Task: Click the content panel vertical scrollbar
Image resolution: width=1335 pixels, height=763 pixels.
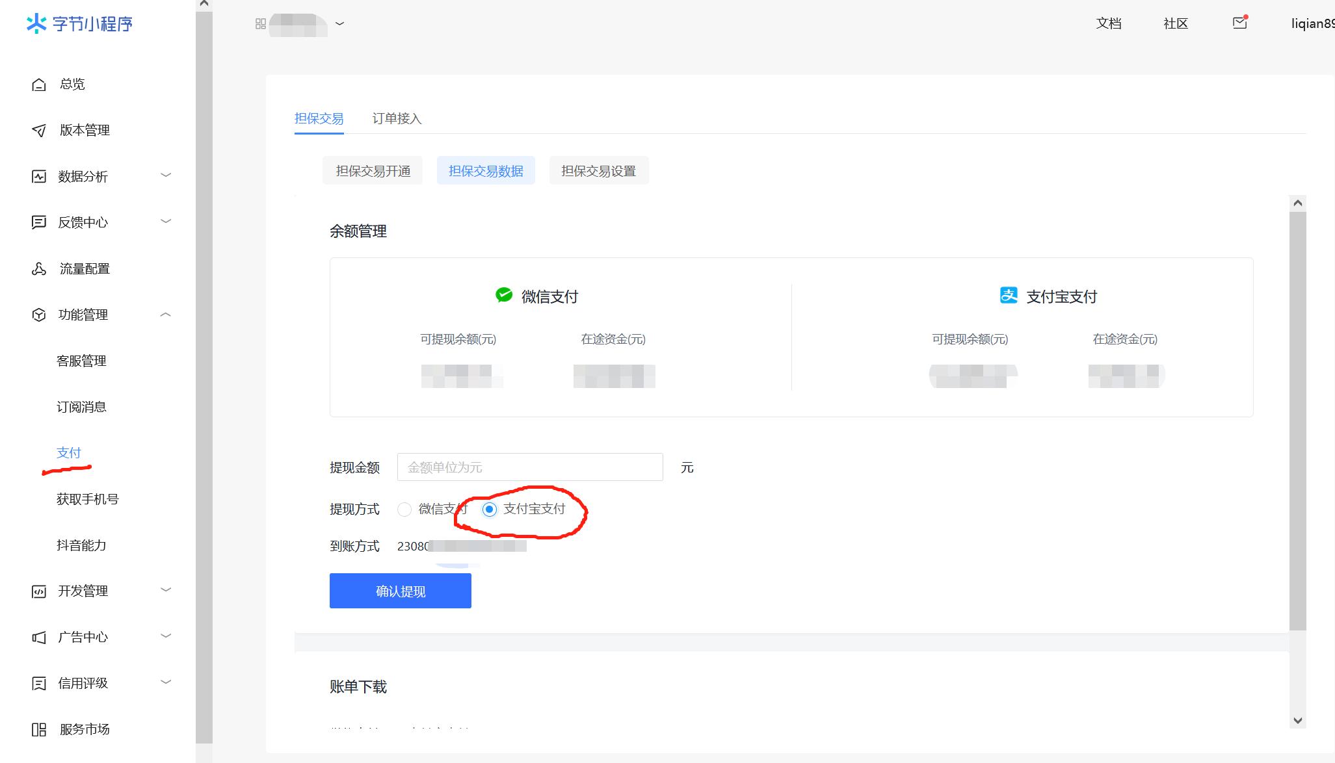Action: (x=1297, y=416)
